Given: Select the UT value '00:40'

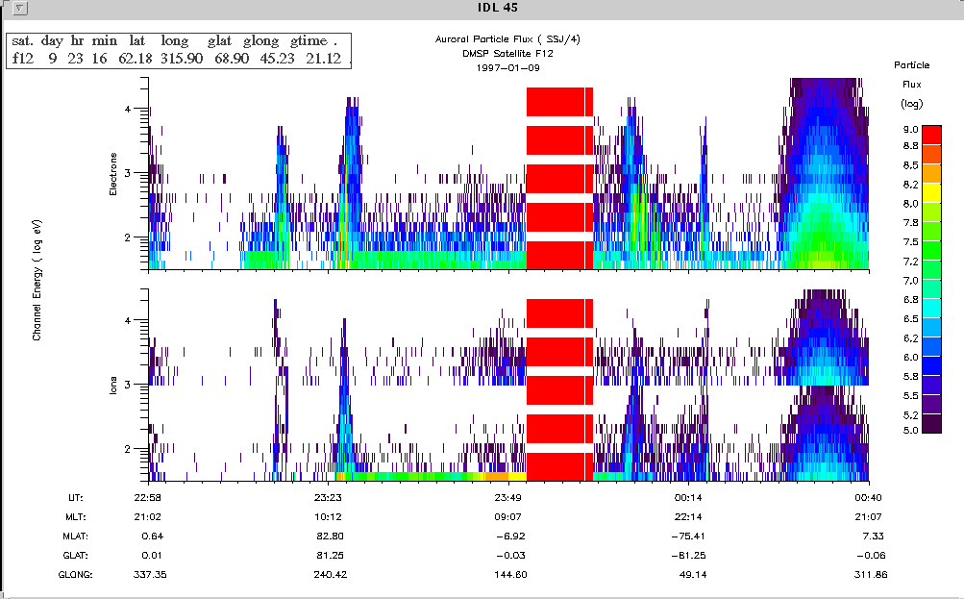Looking at the screenshot, I should click(x=868, y=497).
